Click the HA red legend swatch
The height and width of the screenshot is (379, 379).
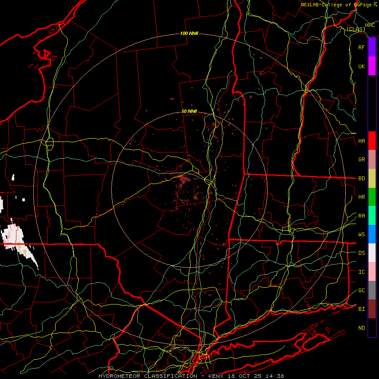pyautogui.click(x=372, y=141)
